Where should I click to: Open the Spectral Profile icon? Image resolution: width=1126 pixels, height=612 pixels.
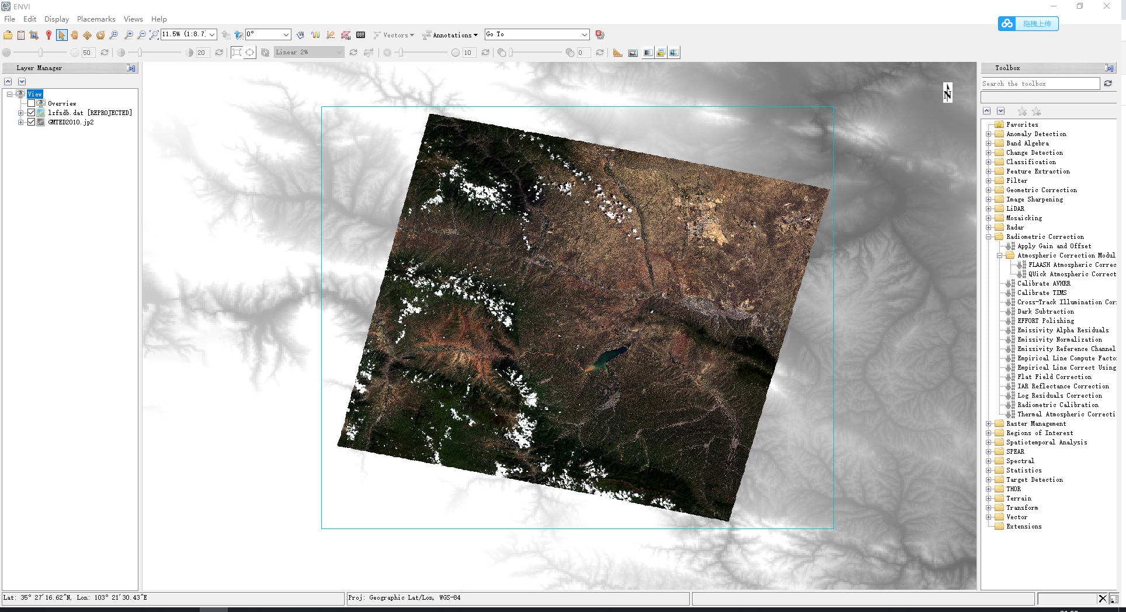click(x=300, y=35)
